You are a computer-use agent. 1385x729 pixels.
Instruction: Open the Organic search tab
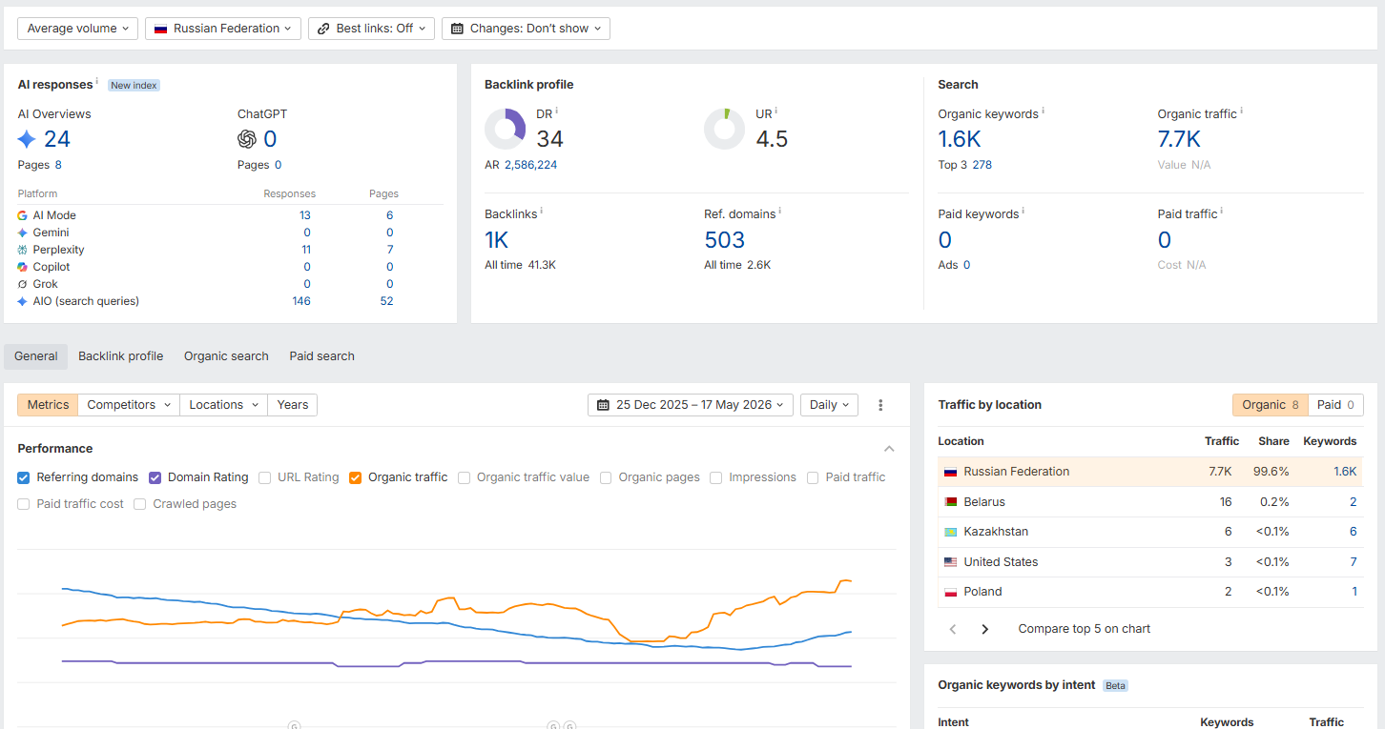coord(226,356)
